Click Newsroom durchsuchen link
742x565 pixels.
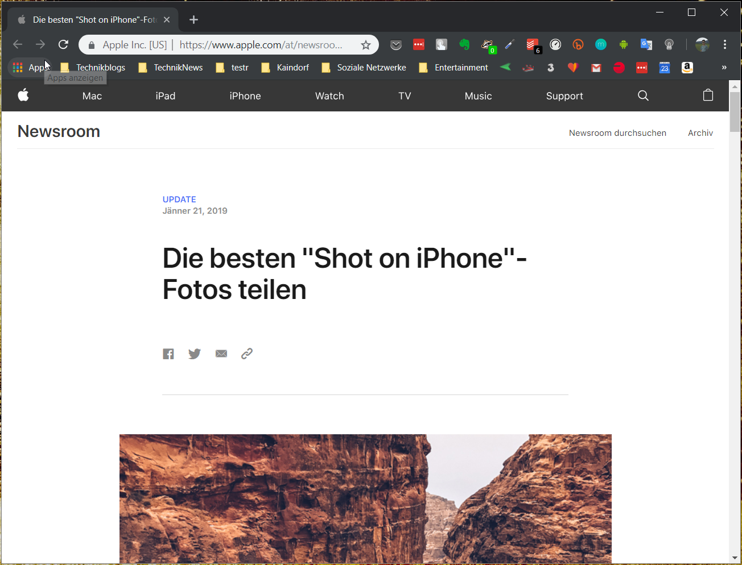coord(617,133)
